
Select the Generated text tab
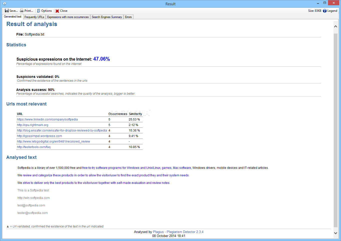[x=12, y=17]
